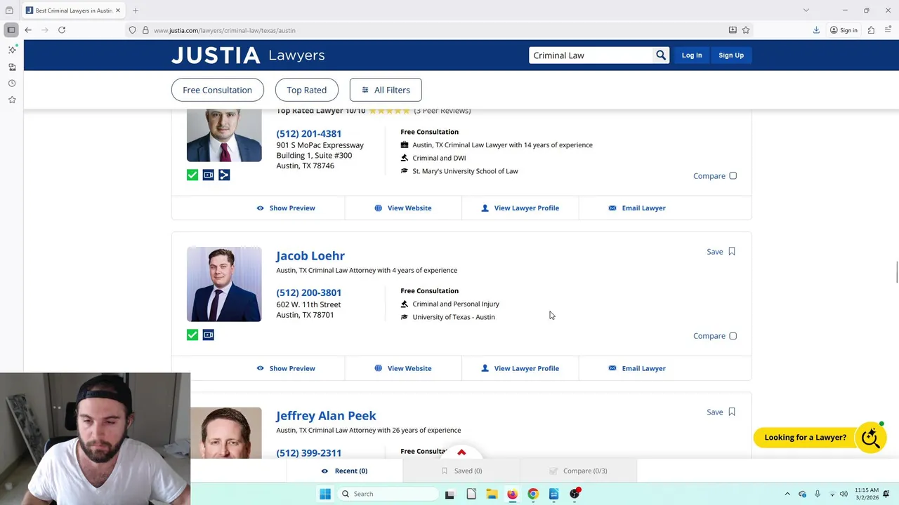This screenshot has width=899, height=505.
Task: Show hidden system tray icons chevron
Action: point(787,494)
